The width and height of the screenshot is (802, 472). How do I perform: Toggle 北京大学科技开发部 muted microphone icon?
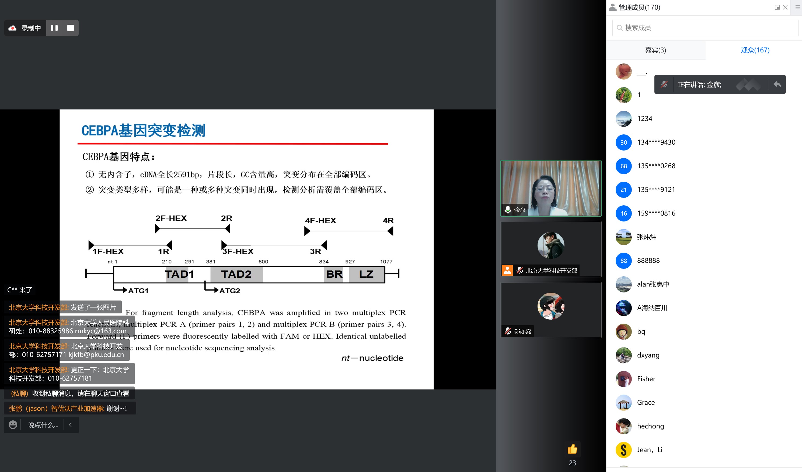point(520,270)
